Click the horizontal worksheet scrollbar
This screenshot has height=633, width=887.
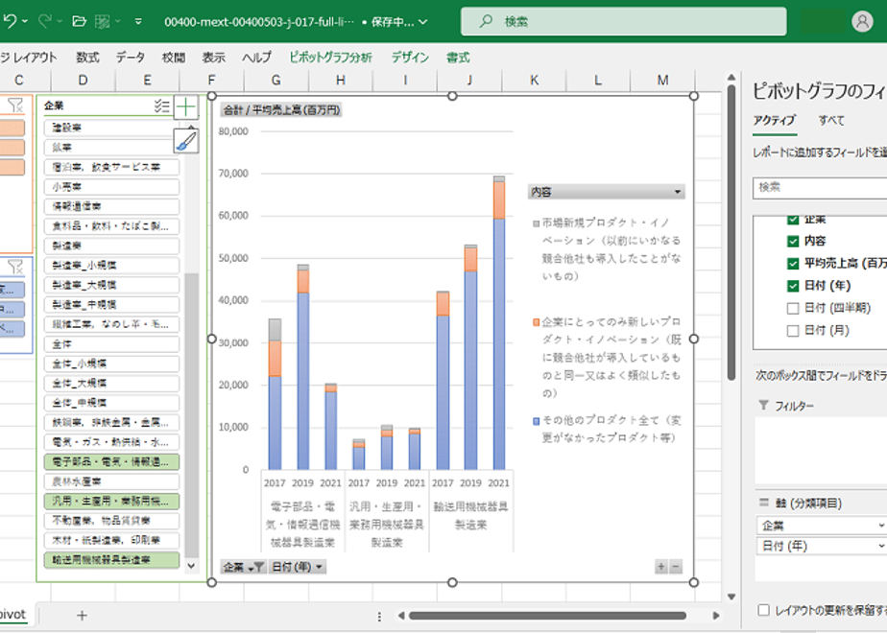[x=547, y=616]
